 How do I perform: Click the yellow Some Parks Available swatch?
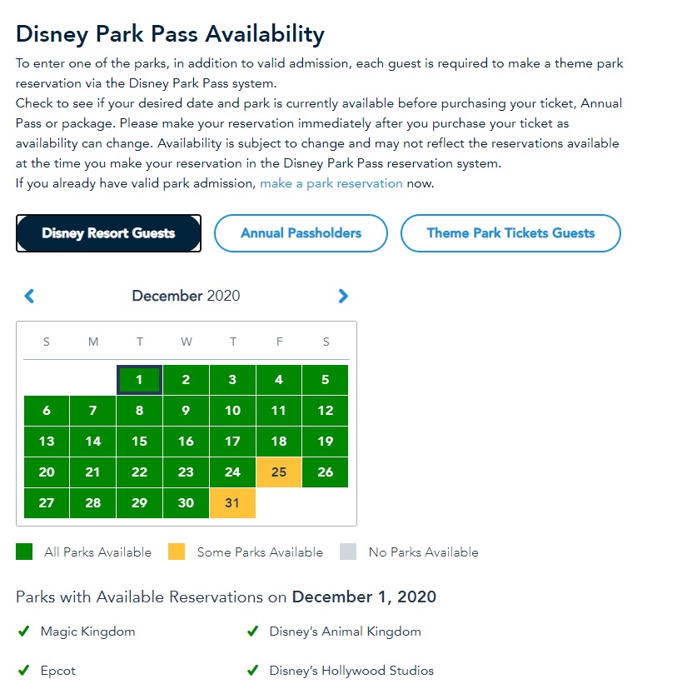[x=177, y=552]
